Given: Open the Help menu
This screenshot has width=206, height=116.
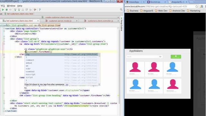Looking at the screenshot, I should [20, 6].
